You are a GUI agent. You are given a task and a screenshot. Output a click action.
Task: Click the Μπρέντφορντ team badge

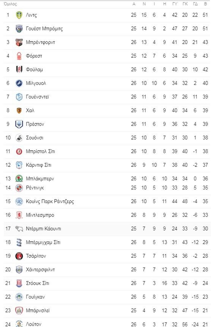(19, 42)
